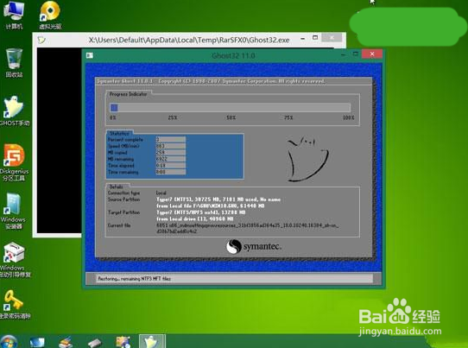Click the 50% progress marker label
The width and height of the screenshot is (468, 348).
point(231,118)
